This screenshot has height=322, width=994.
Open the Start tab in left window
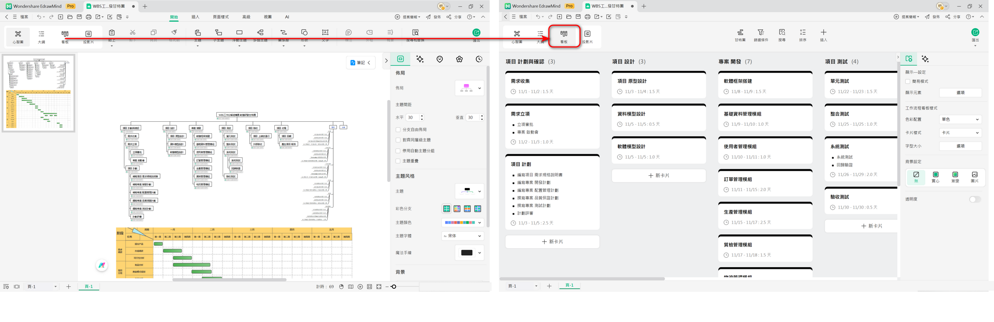coord(174,17)
